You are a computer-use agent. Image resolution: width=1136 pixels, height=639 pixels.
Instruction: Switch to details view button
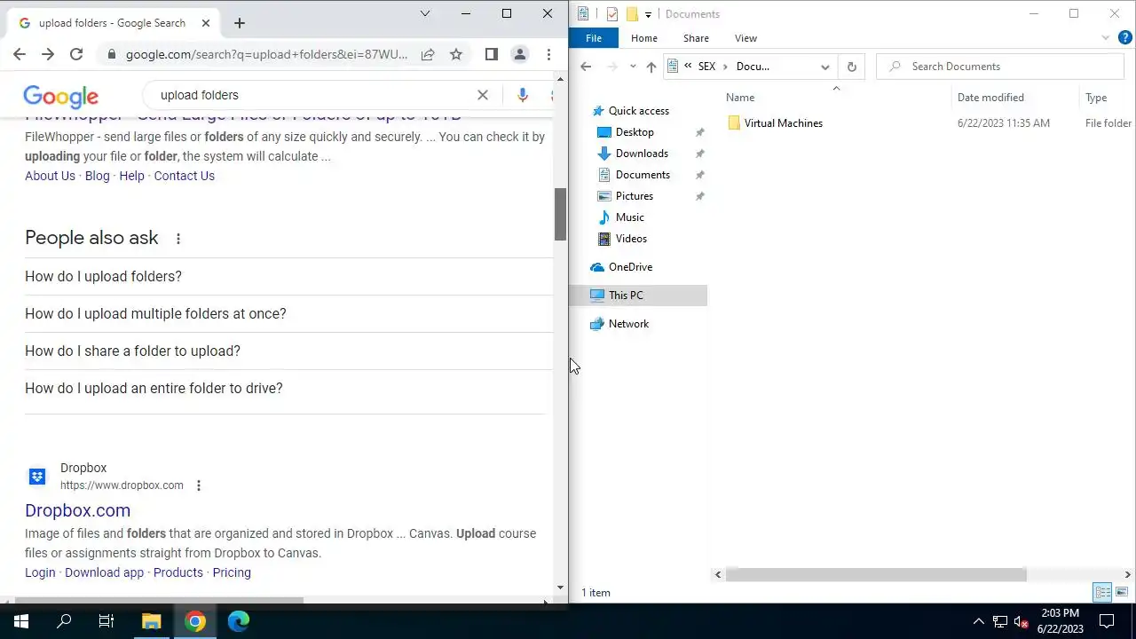click(x=1102, y=592)
